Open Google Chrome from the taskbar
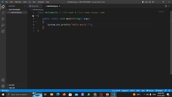 [95, 95]
